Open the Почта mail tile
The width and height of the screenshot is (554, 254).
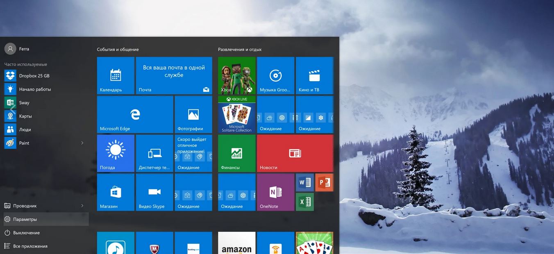click(x=174, y=75)
